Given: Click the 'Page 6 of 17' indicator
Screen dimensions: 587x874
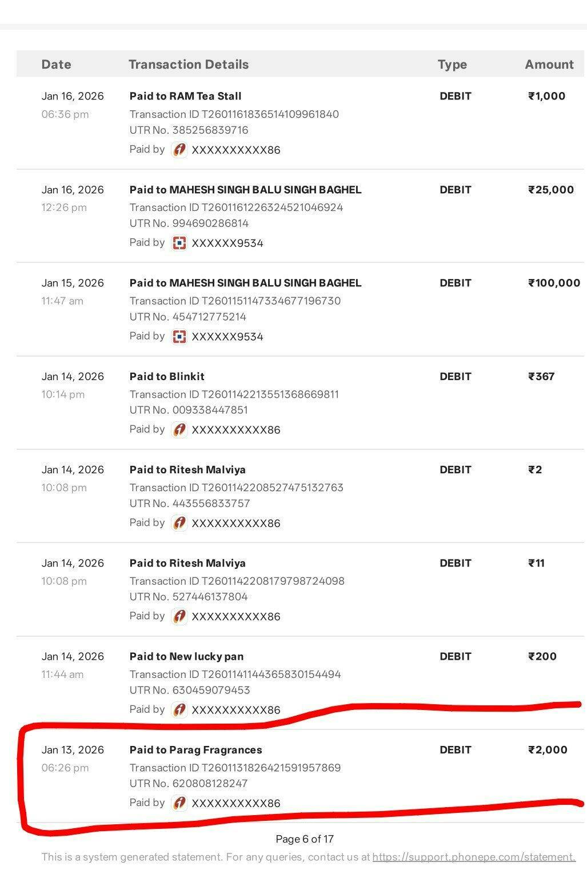Looking at the screenshot, I should [x=305, y=839].
